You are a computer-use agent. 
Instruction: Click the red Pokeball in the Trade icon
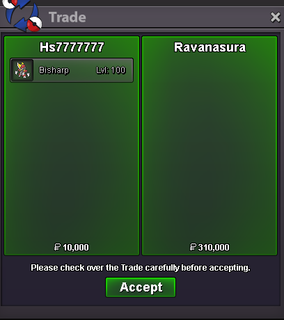pyautogui.click(x=35, y=24)
